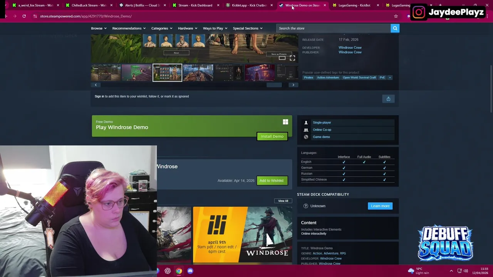Reload the page in the browser
Screen dimensions: 493x277
[24, 16]
